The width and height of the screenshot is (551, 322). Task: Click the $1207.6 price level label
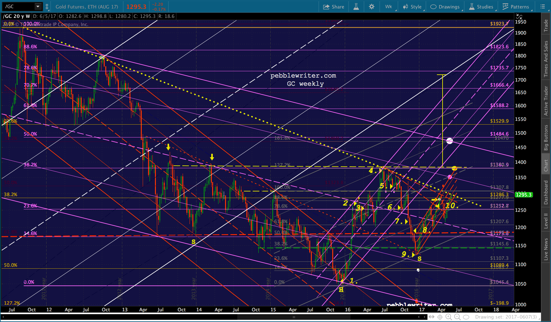pos(499,222)
